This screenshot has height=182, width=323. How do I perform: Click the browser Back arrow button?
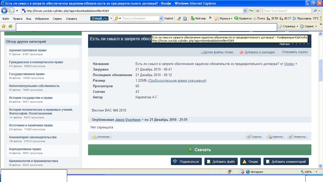pos(4,11)
